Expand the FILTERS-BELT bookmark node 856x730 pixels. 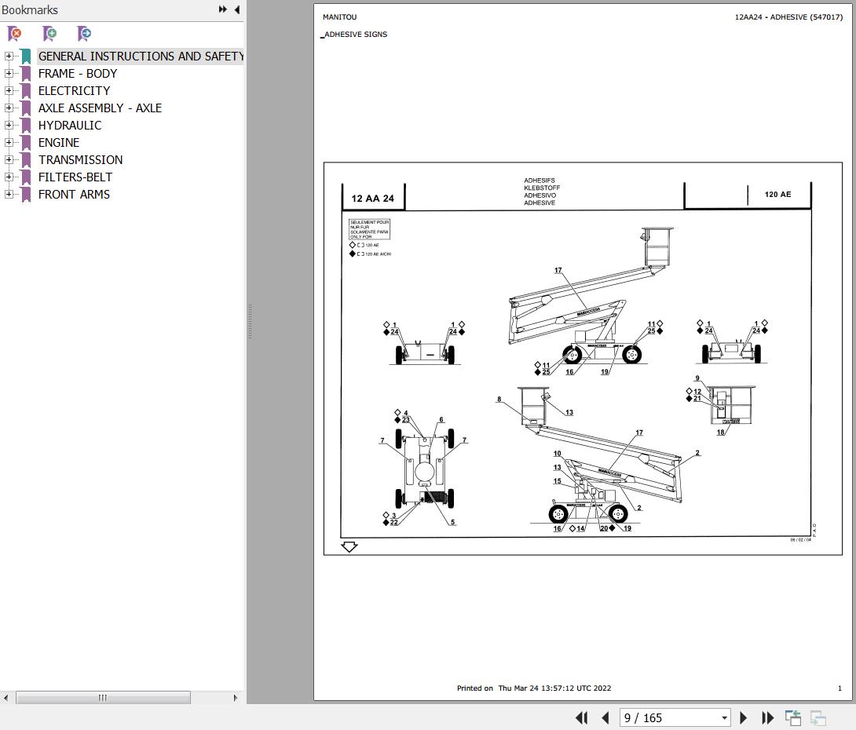click(x=9, y=177)
